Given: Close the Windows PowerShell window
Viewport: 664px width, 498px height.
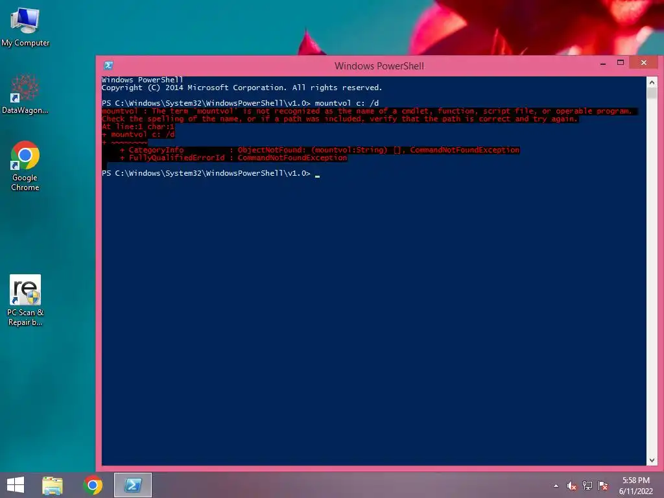Looking at the screenshot, I should click(644, 63).
